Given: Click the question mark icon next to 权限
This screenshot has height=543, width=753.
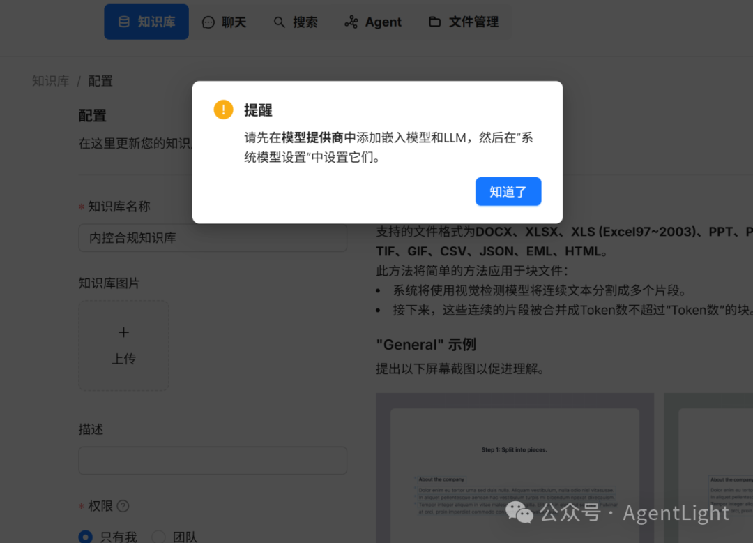Looking at the screenshot, I should [x=122, y=505].
